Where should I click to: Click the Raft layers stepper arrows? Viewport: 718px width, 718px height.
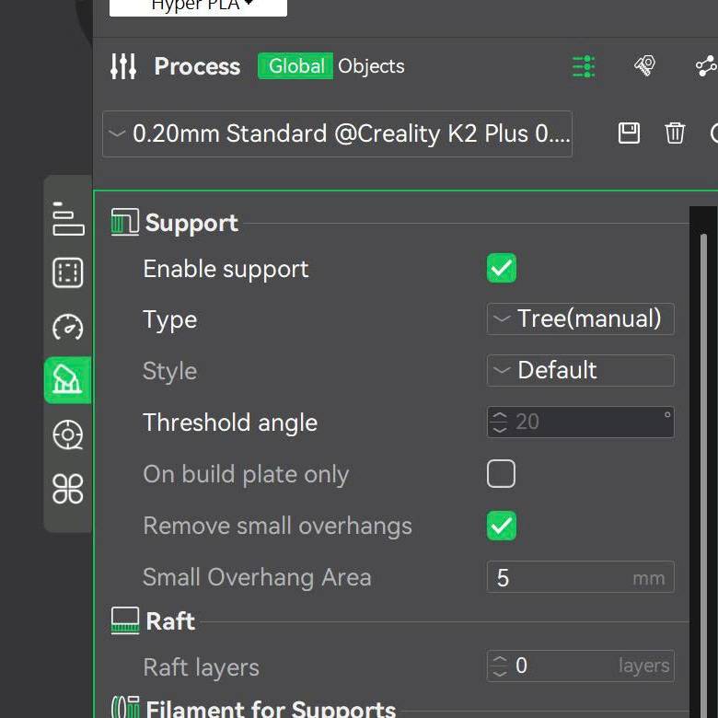pos(500,666)
